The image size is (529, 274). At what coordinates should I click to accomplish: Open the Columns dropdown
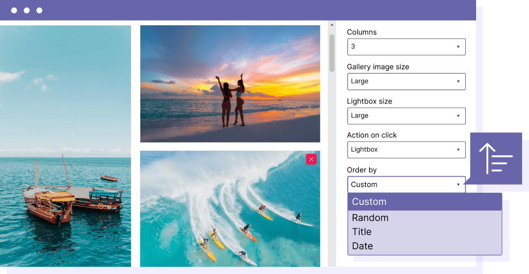point(406,47)
